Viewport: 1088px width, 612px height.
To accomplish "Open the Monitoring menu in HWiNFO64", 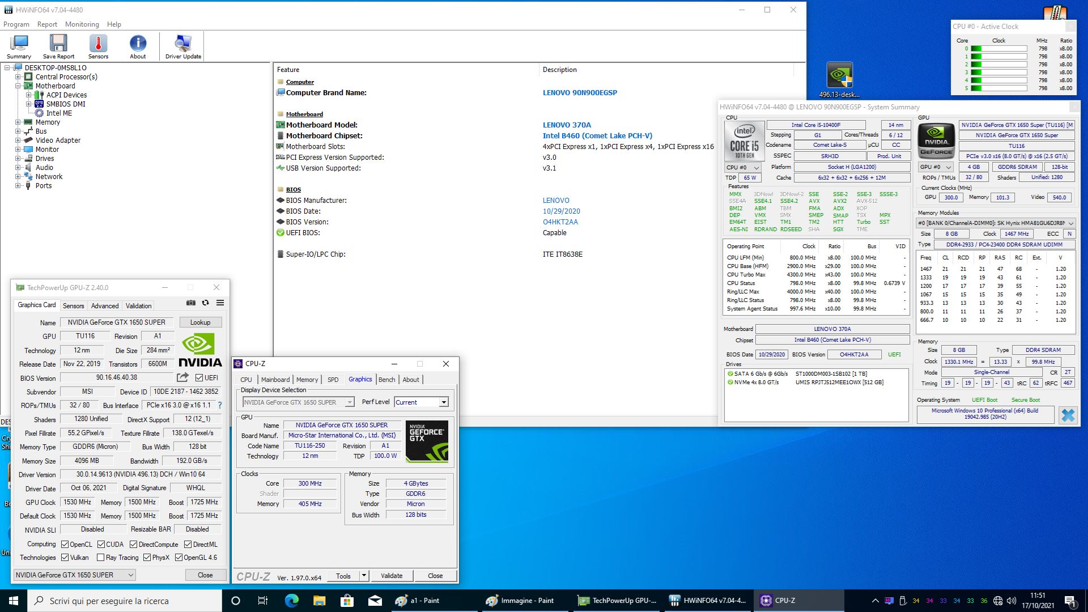I will 82,24.
